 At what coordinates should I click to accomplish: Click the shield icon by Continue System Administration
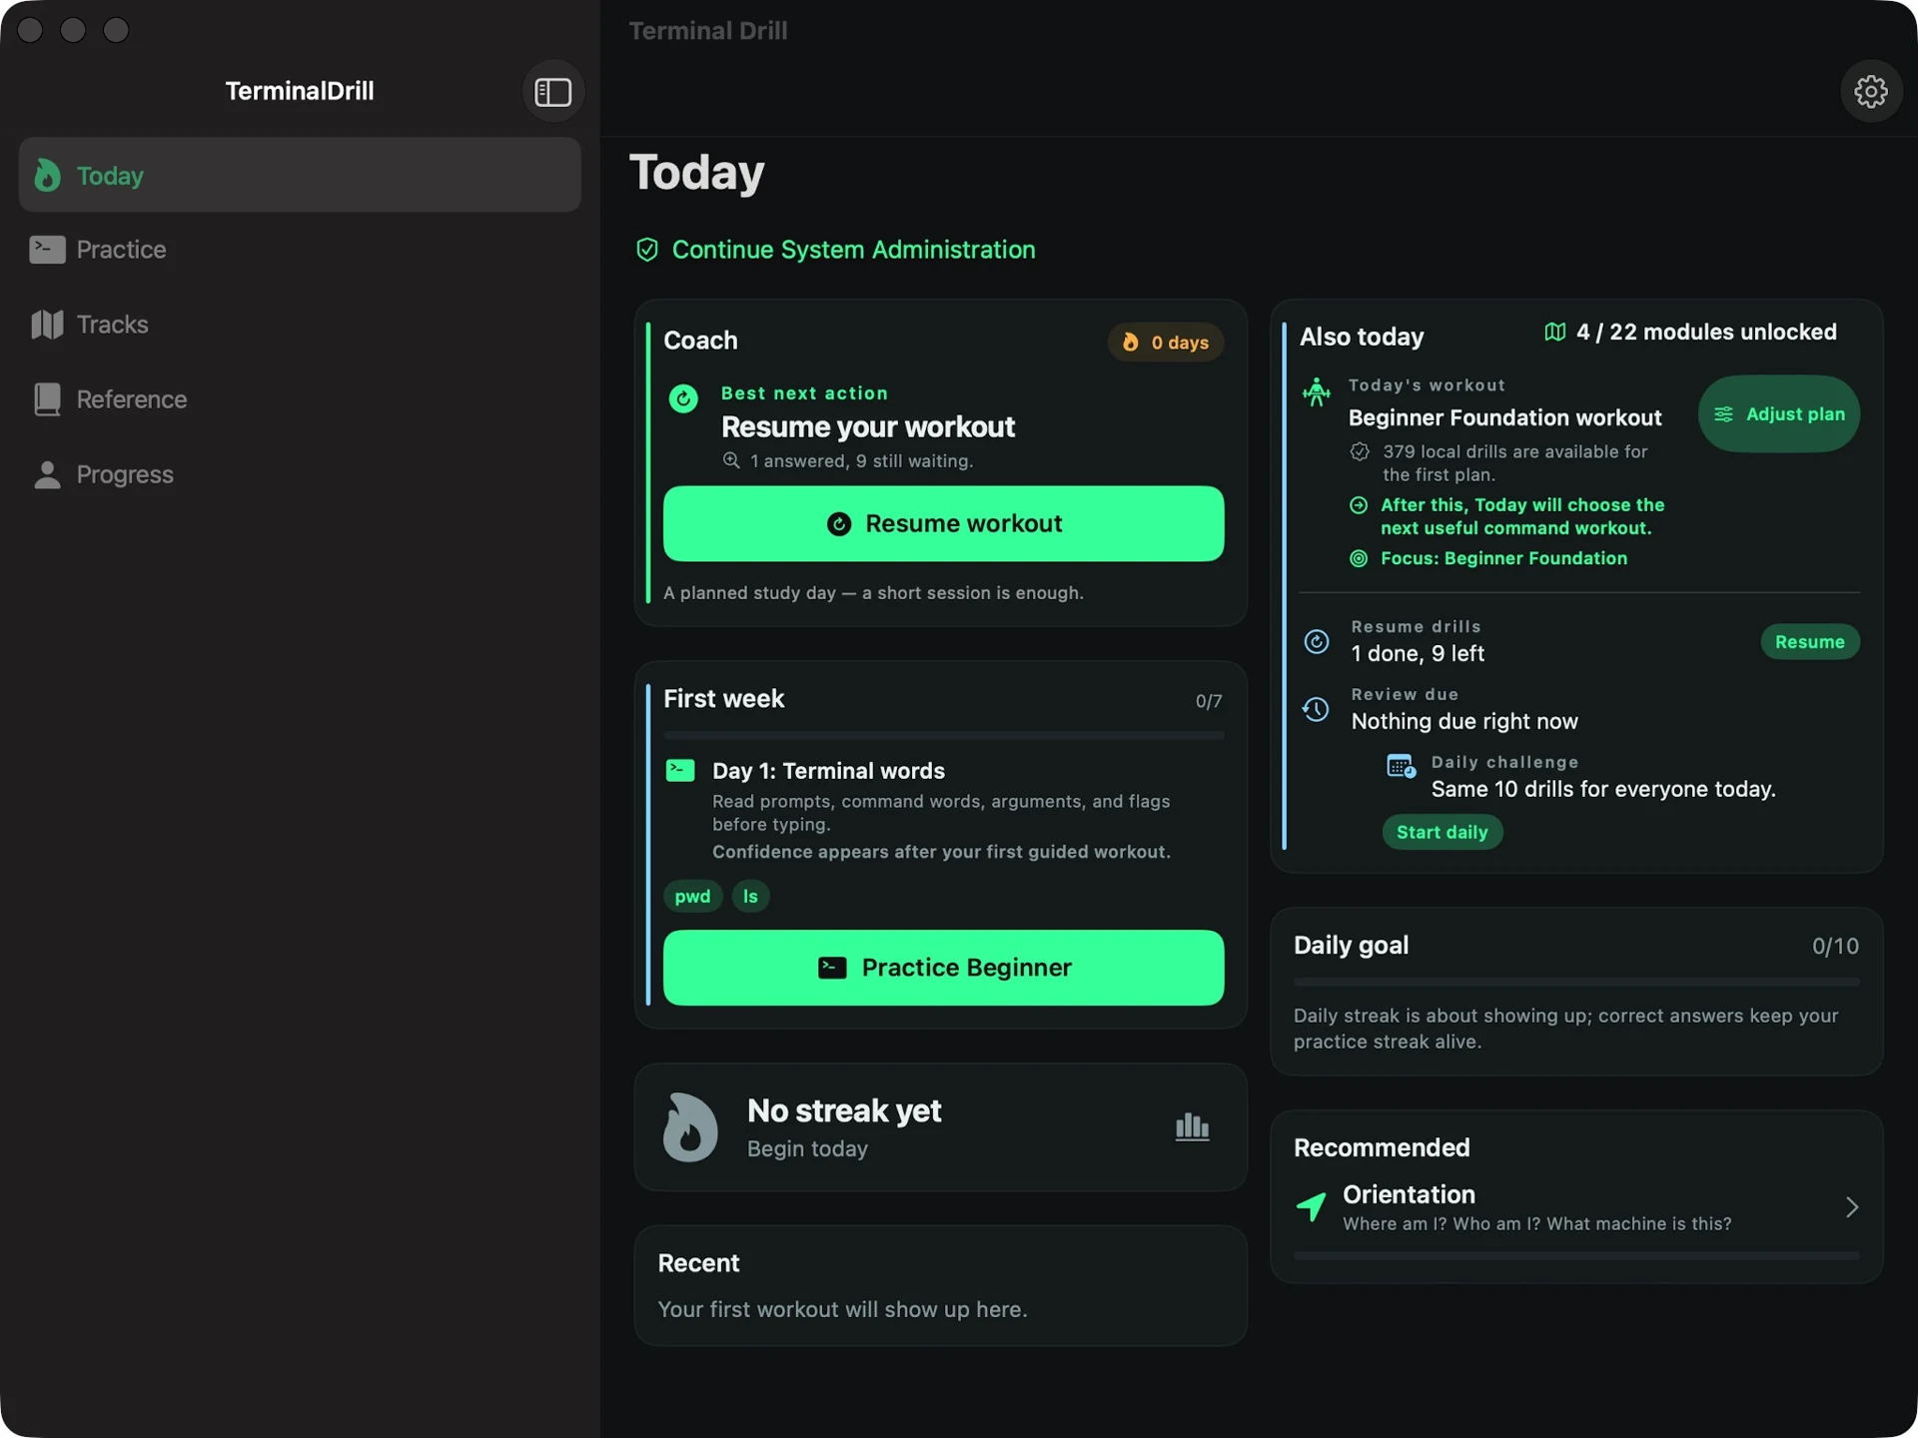[647, 250]
